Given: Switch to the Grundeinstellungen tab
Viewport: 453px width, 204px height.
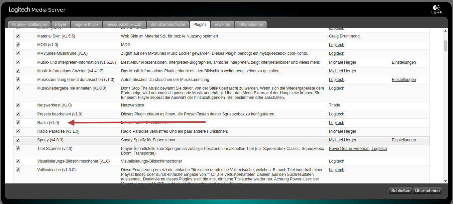Looking at the screenshot, I should point(30,25).
